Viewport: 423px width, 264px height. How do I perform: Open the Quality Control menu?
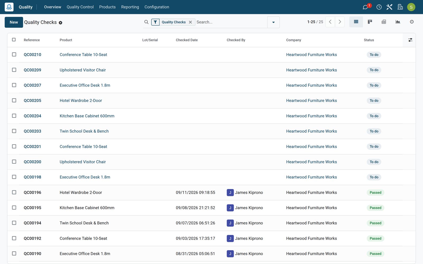click(80, 7)
